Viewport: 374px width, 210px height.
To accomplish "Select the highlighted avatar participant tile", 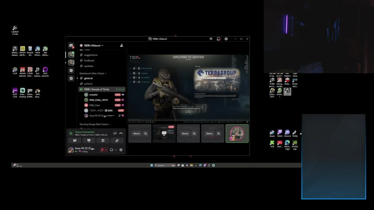I will point(237,134).
